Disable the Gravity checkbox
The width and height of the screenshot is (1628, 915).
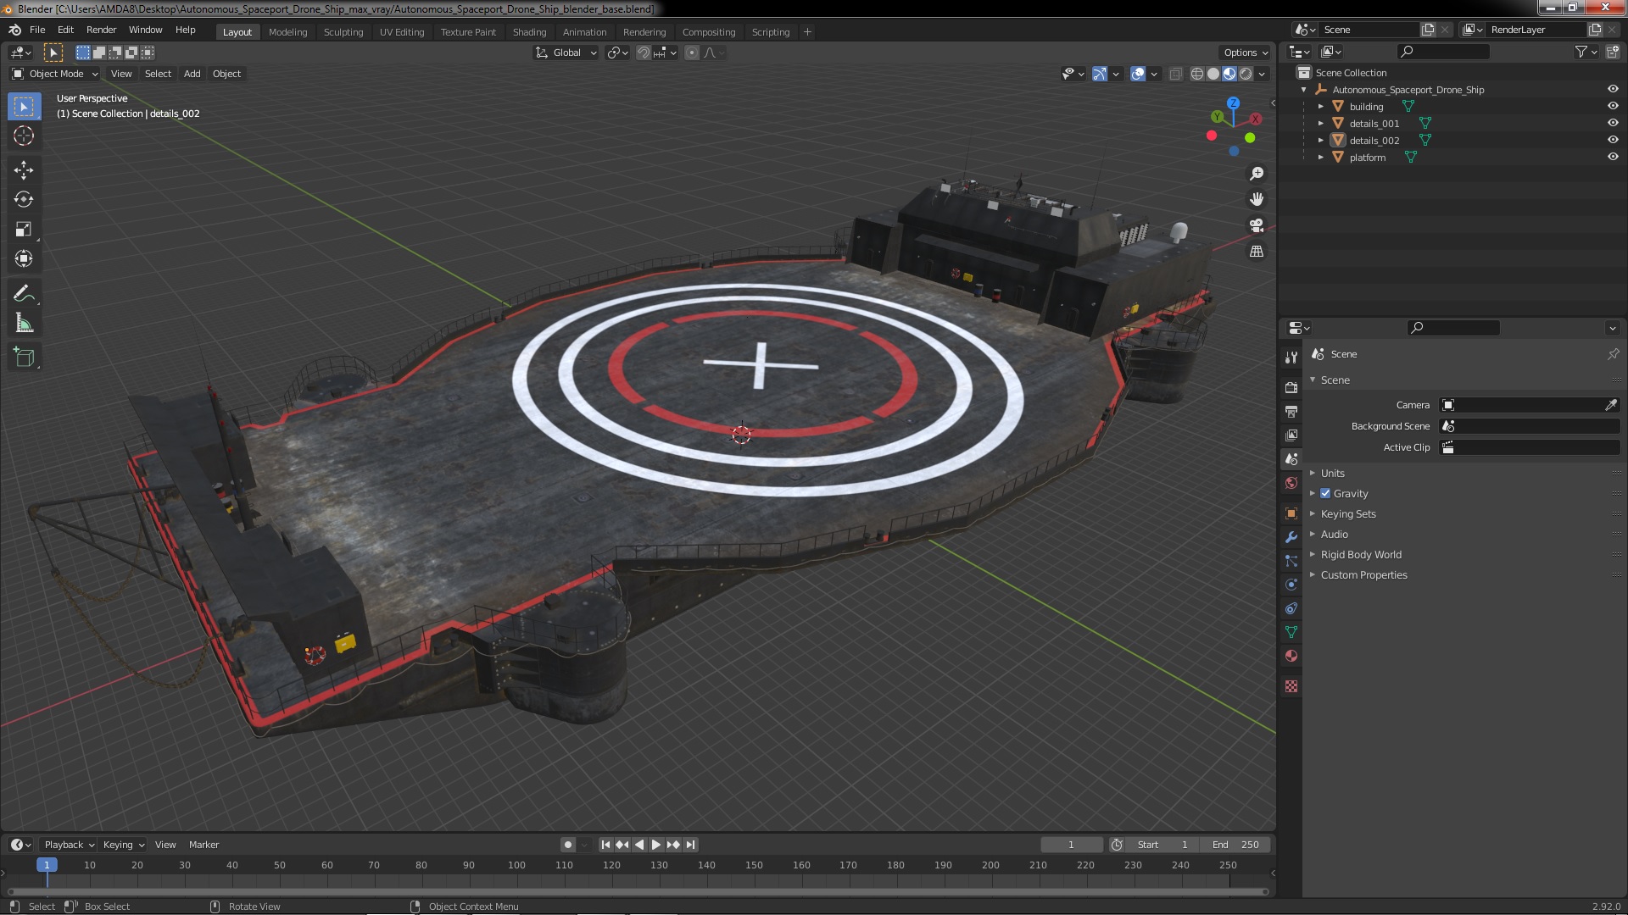pyautogui.click(x=1325, y=493)
